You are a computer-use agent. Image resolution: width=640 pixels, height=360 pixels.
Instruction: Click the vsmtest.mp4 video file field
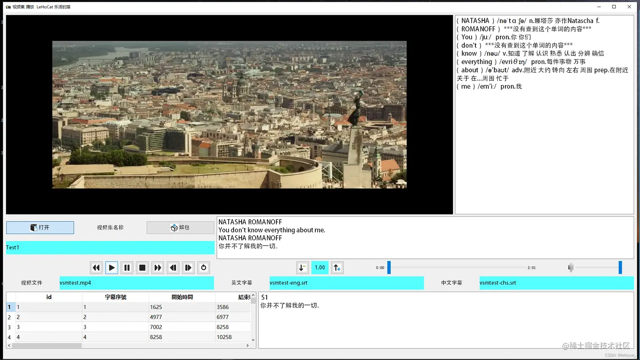click(x=137, y=283)
